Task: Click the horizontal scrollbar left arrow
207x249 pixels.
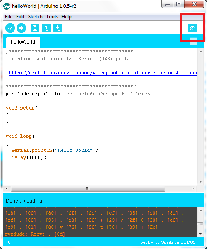Action: [7, 188]
